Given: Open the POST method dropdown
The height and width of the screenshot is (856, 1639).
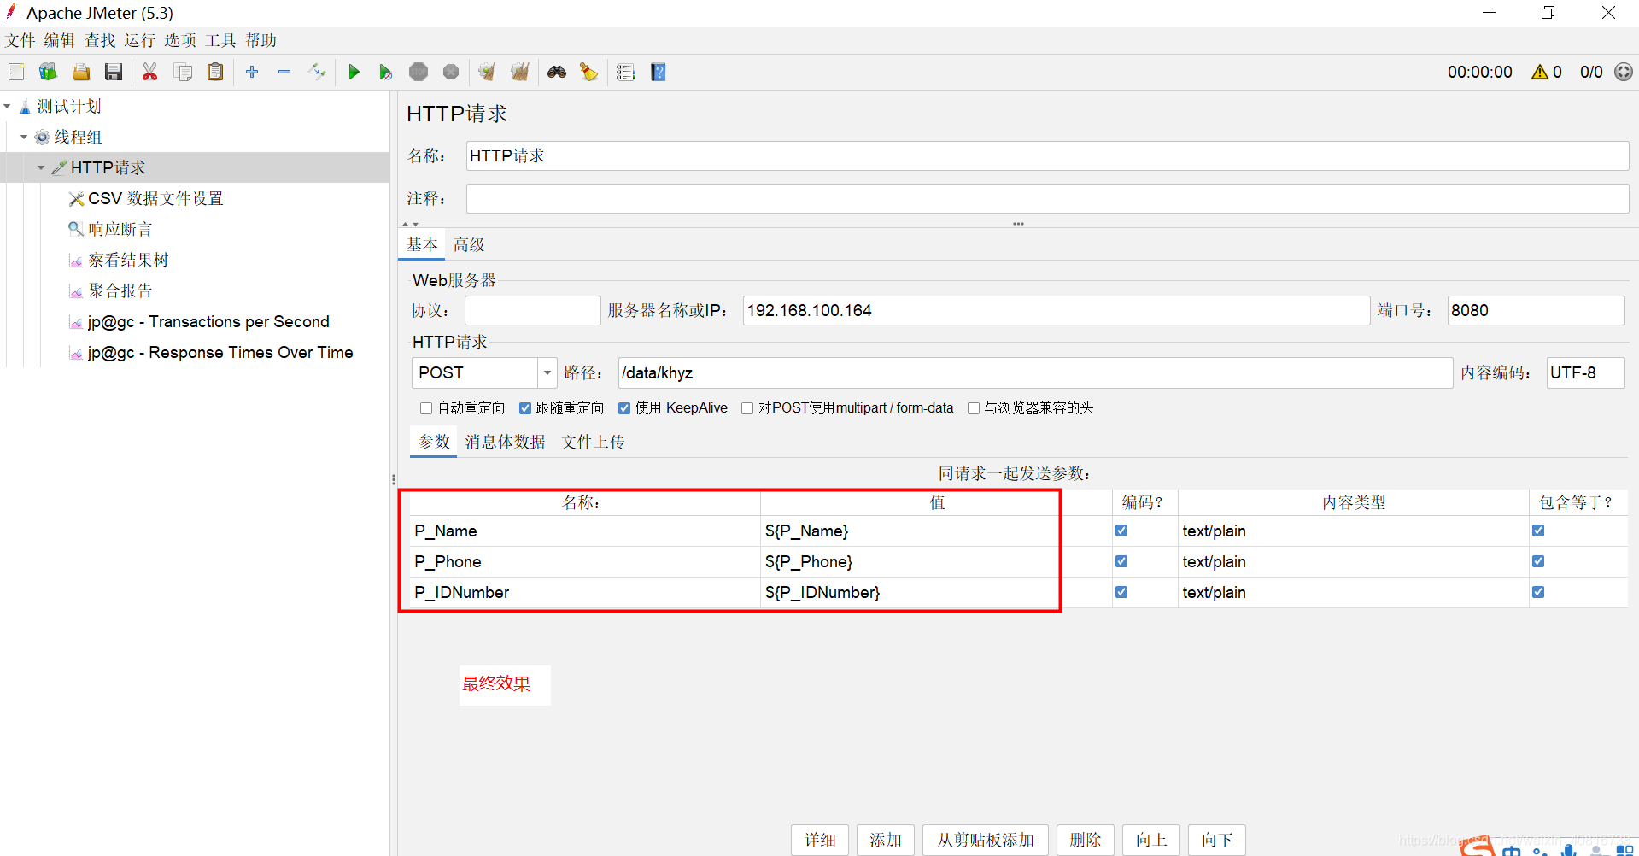Looking at the screenshot, I should point(547,373).
